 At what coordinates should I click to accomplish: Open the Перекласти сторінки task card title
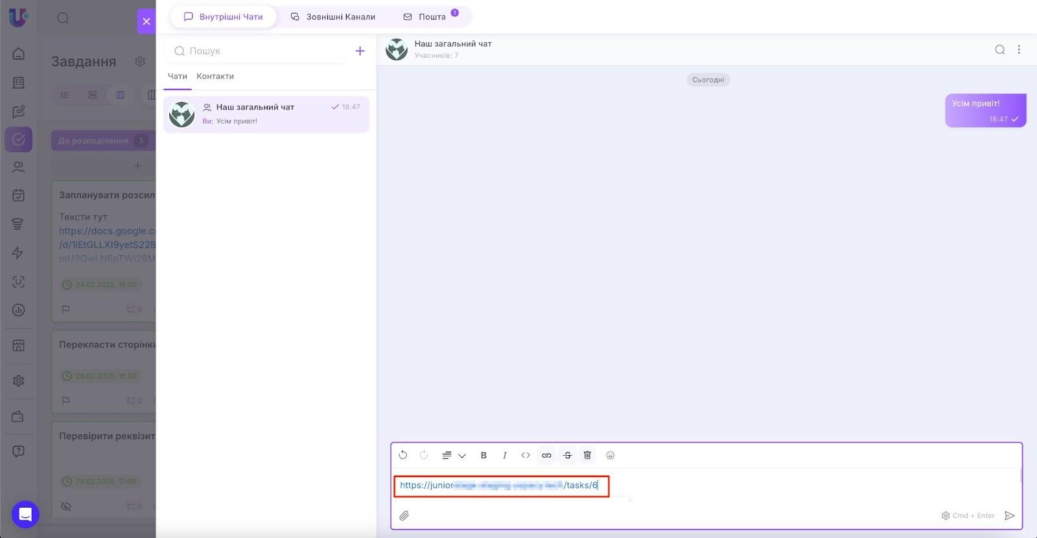[107, 345]
